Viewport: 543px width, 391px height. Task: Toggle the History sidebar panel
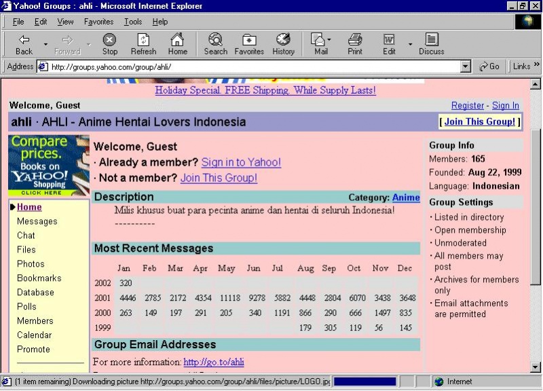point(283,43)
